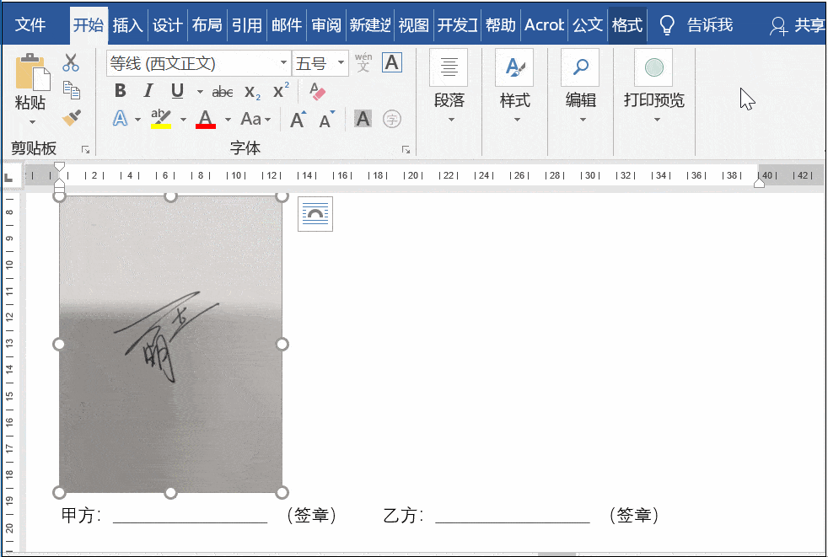This screenshot has height=557, width=828.
Task: Select the Format Painter tool
Action: click(x=73, y=117)
